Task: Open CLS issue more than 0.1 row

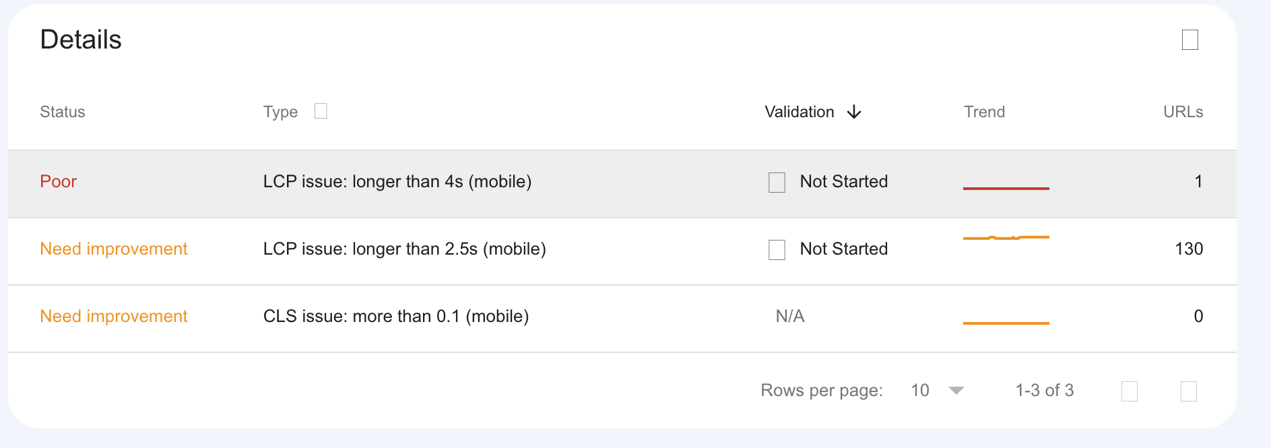Action: [396, 317]
